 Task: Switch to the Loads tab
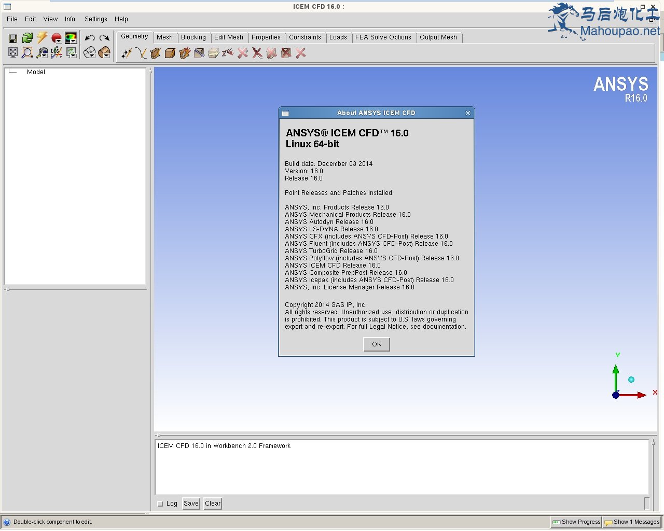coord(338,37)
